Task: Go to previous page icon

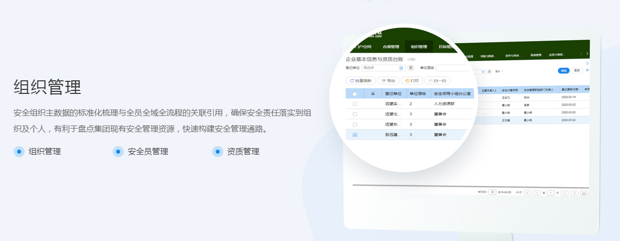Action: click(537, 193)
